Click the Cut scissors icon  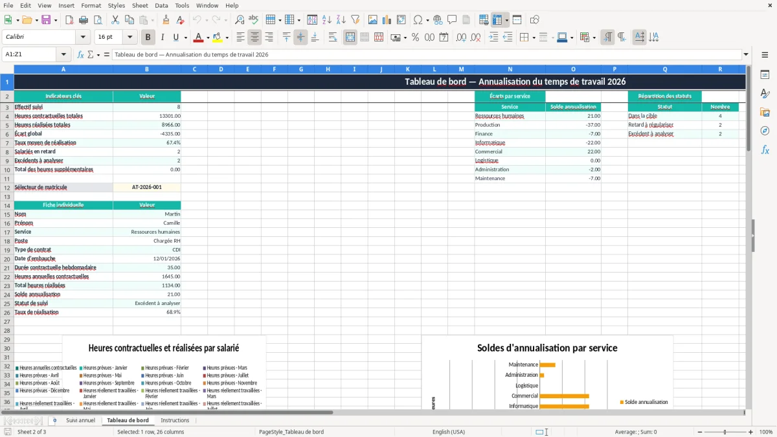point(115,20)
